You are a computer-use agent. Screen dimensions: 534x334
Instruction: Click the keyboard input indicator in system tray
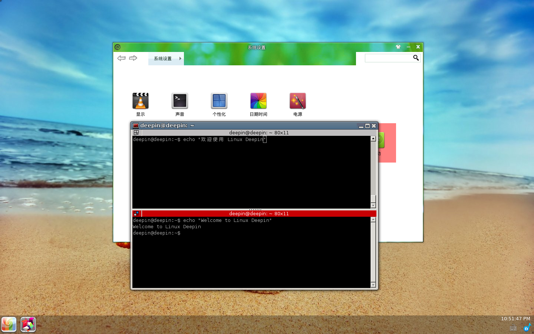click(513, 327)
